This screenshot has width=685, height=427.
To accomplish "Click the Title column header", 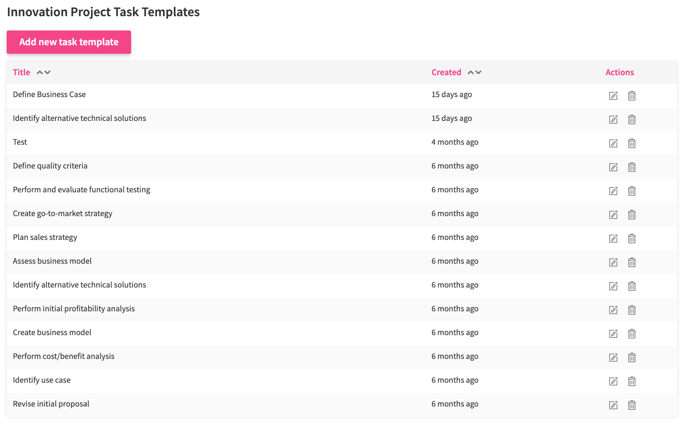I will click(x=21, y=72).
